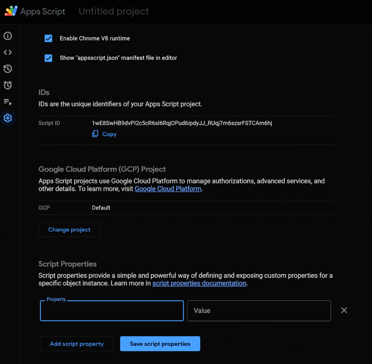Rename project by clicking Untitled project
Screen dimensions: 372x364
[x=114, y=11]
